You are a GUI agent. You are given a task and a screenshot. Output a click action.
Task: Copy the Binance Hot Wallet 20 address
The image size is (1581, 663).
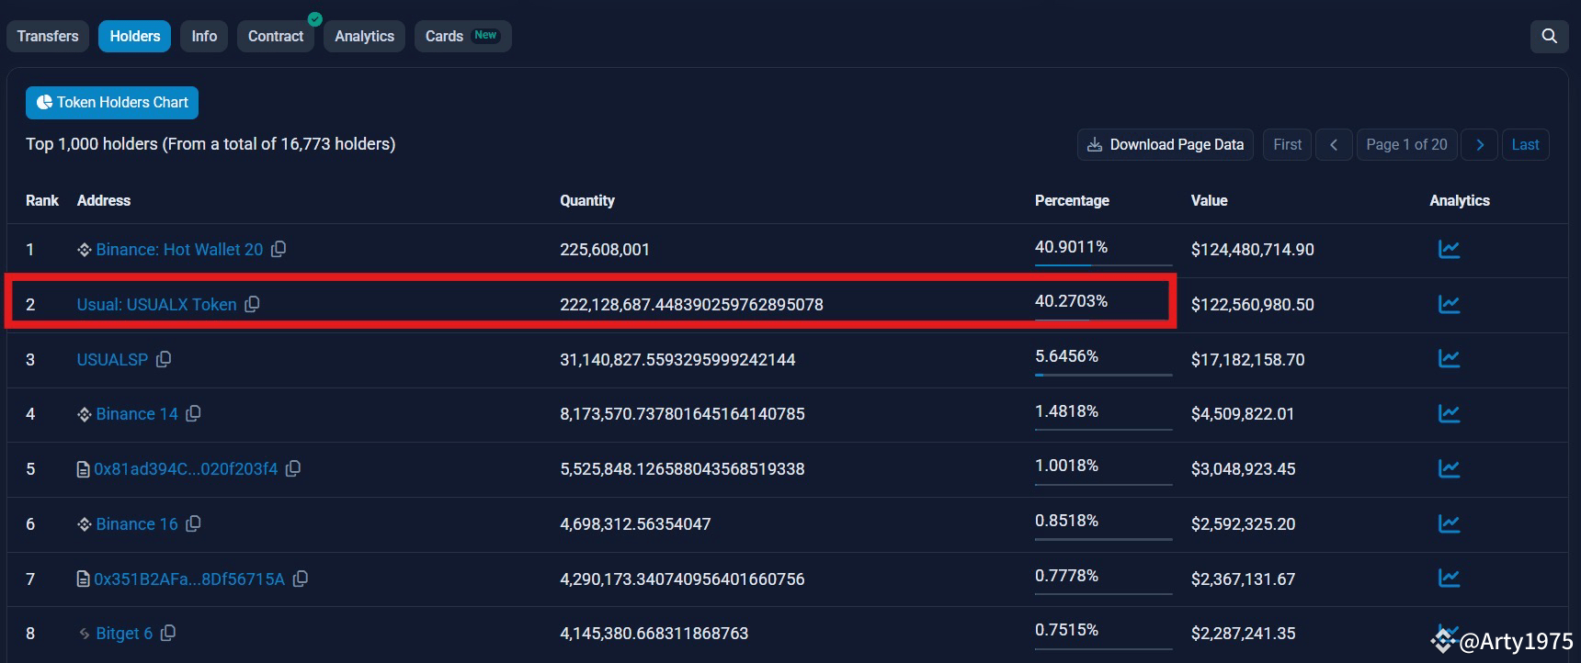click(x=279, y=249)
